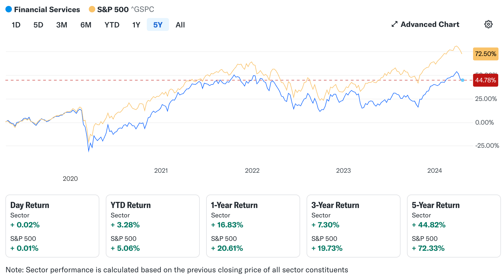The height and width of the screenshot is (275, 502).
Task: Click the 44.78% sector value badge
Action: coord(486,80)
